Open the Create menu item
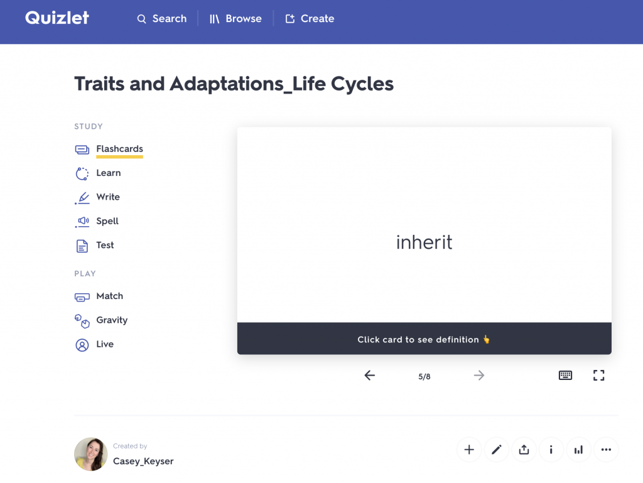 [317, 18]
